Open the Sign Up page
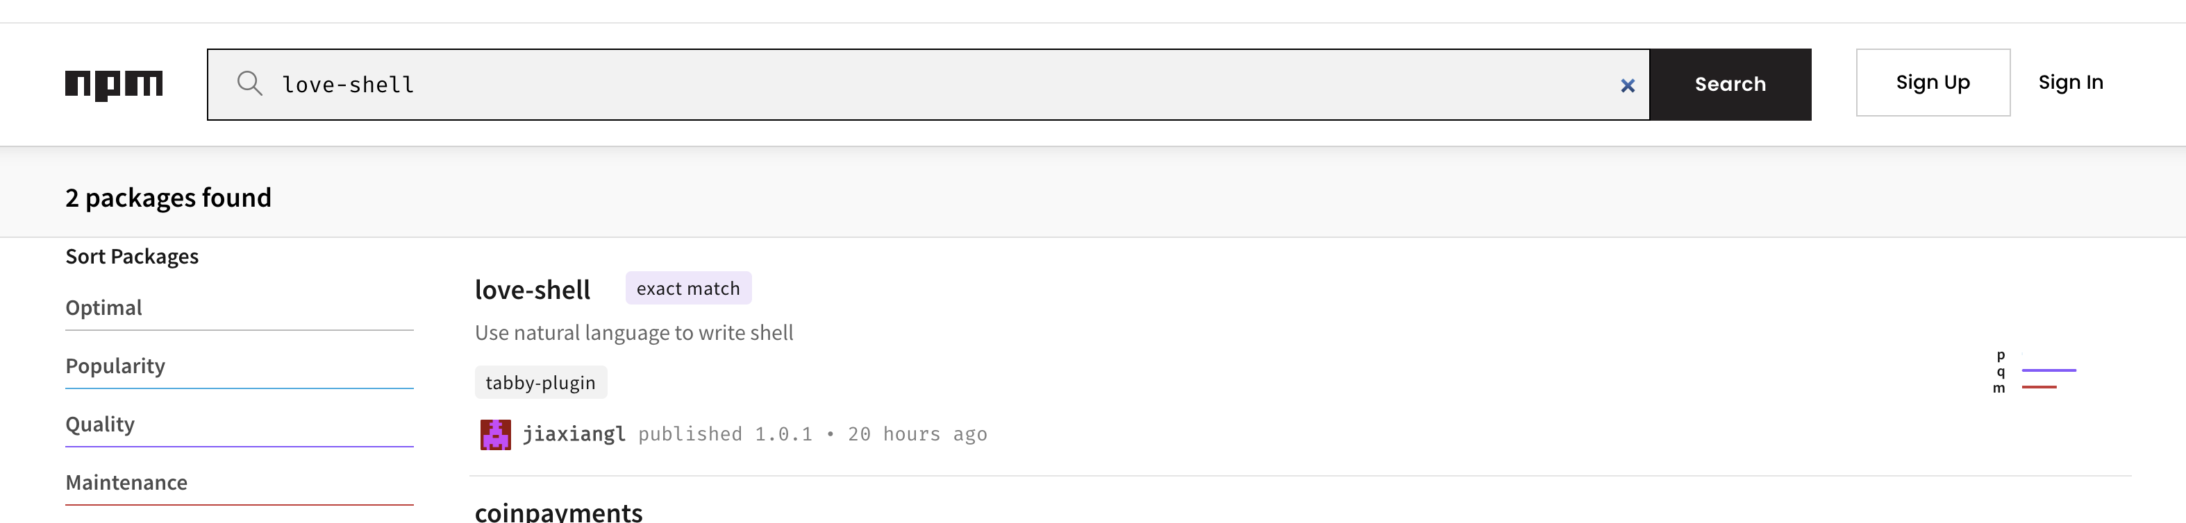 tap(1933, 83)
